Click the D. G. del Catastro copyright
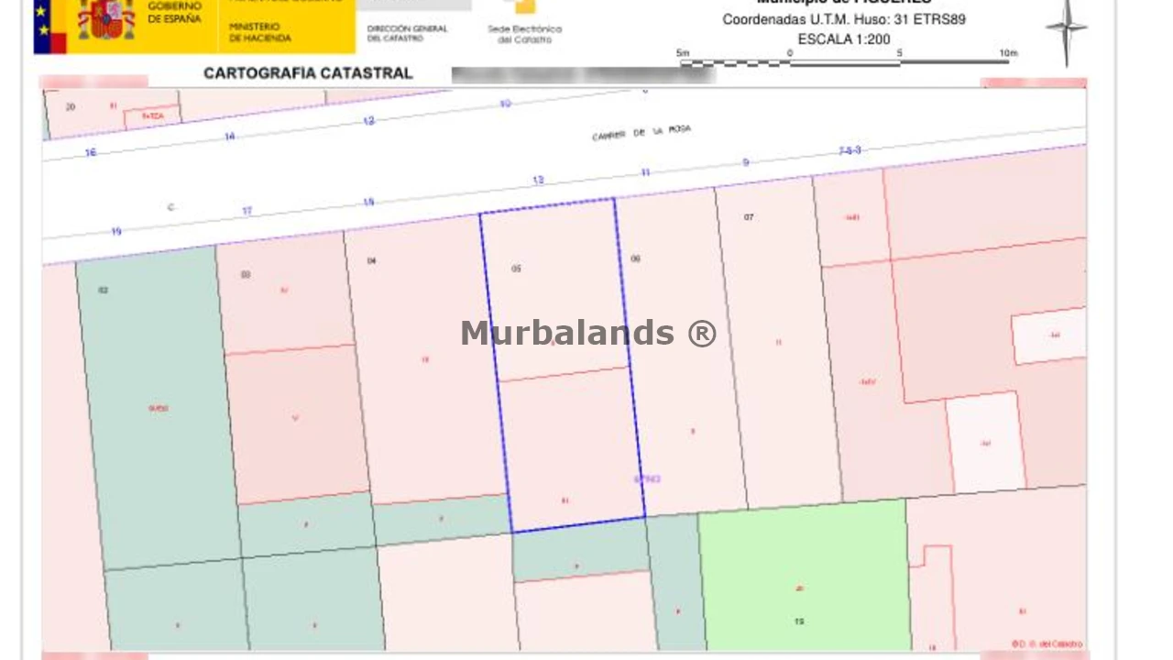The height and width of the screenshot is (660, 1173). 1047,643
